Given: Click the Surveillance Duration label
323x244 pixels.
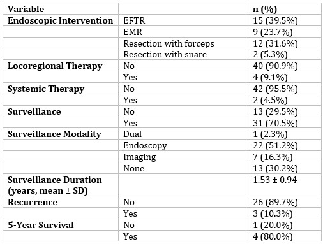Looking at the screenshot, I should tap(55, 185).
